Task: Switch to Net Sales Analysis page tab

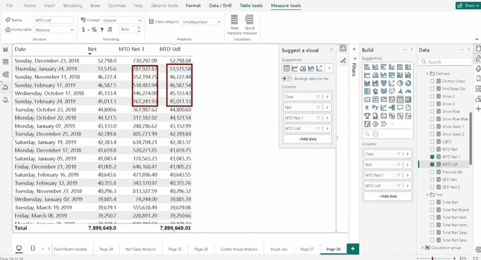Action: (x=140, y=249)
